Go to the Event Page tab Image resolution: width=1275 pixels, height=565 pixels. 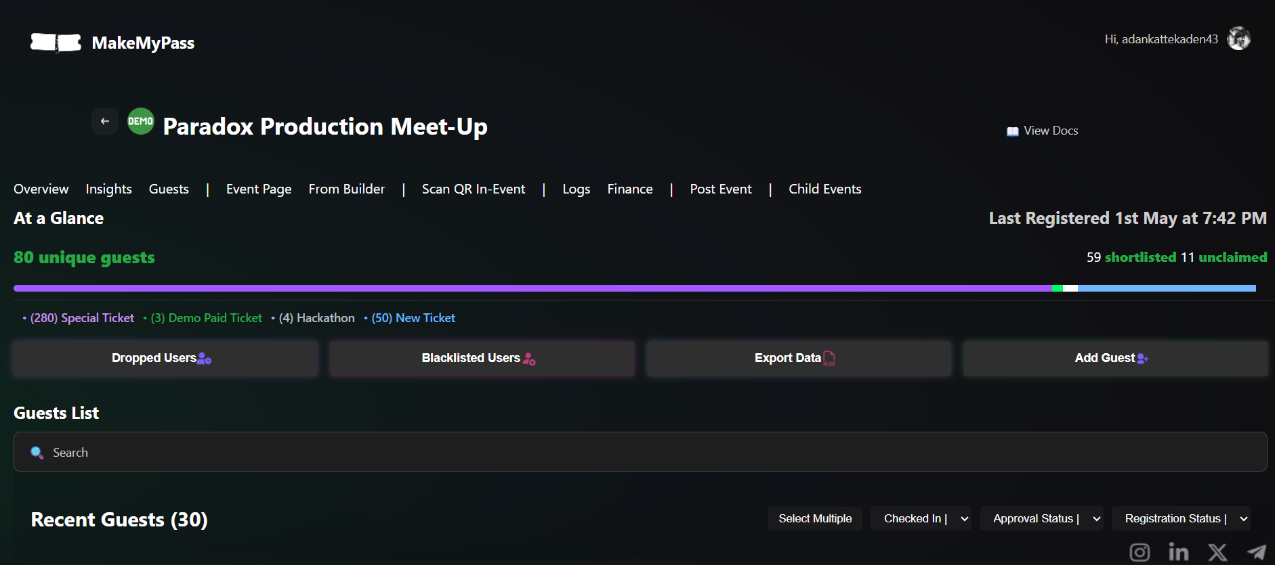coord(259,189)
